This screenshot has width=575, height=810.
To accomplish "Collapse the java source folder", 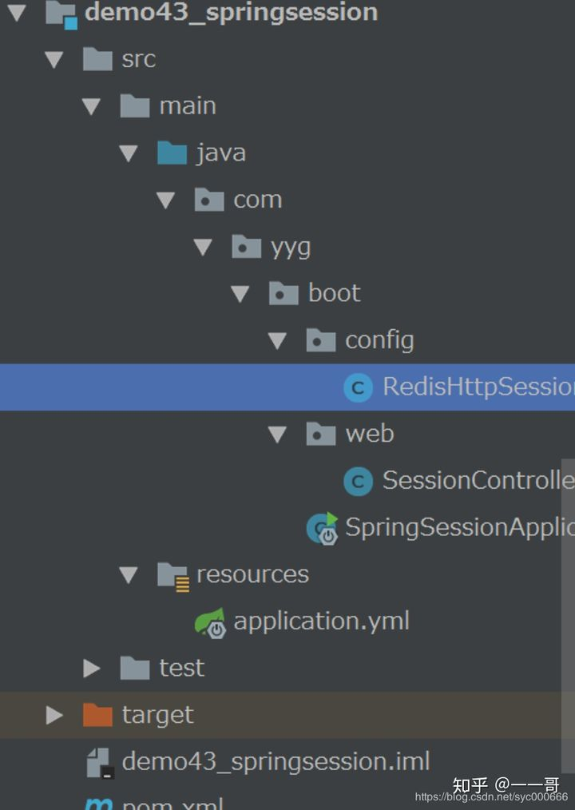I will (x=128, y=153).
